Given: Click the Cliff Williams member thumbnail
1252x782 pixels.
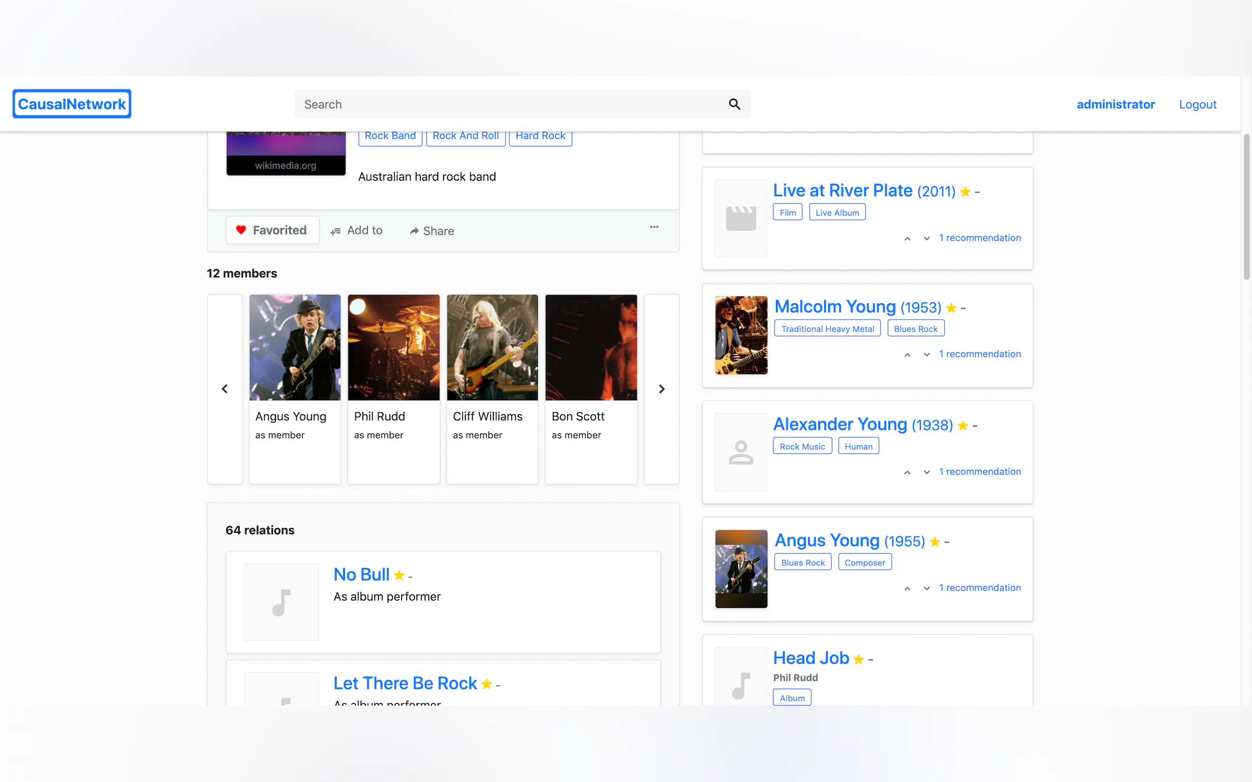Looking at the screenshot, I should [x=492, y=348].
